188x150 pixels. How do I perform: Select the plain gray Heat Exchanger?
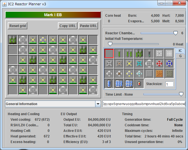point(109,74)
